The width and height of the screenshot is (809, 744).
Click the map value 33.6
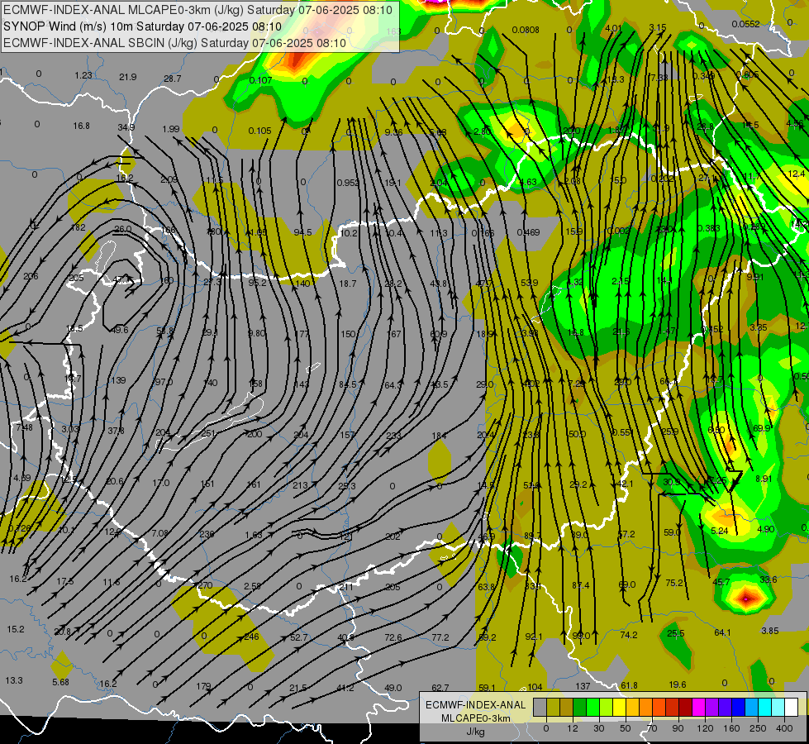click(x=769, y=579)
